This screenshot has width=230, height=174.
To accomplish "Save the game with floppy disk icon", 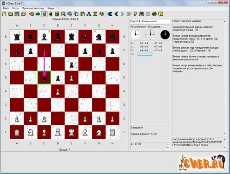I will 17,14.
